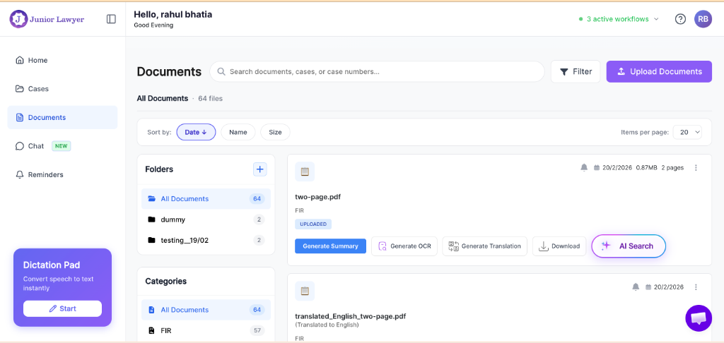Click the two-page.pdf document file icon
This screenshot has height=343, width=724.
click(305, 171)
